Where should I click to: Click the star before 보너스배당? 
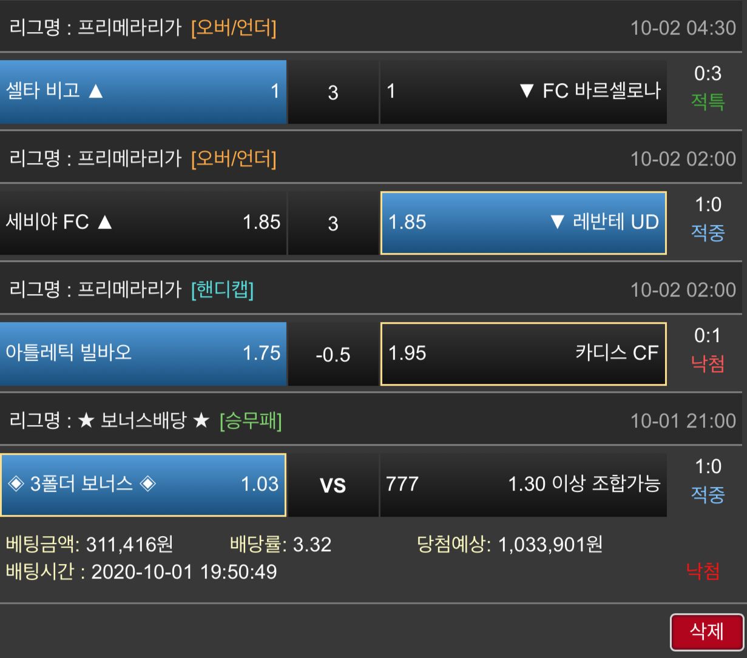click(86, 421)
